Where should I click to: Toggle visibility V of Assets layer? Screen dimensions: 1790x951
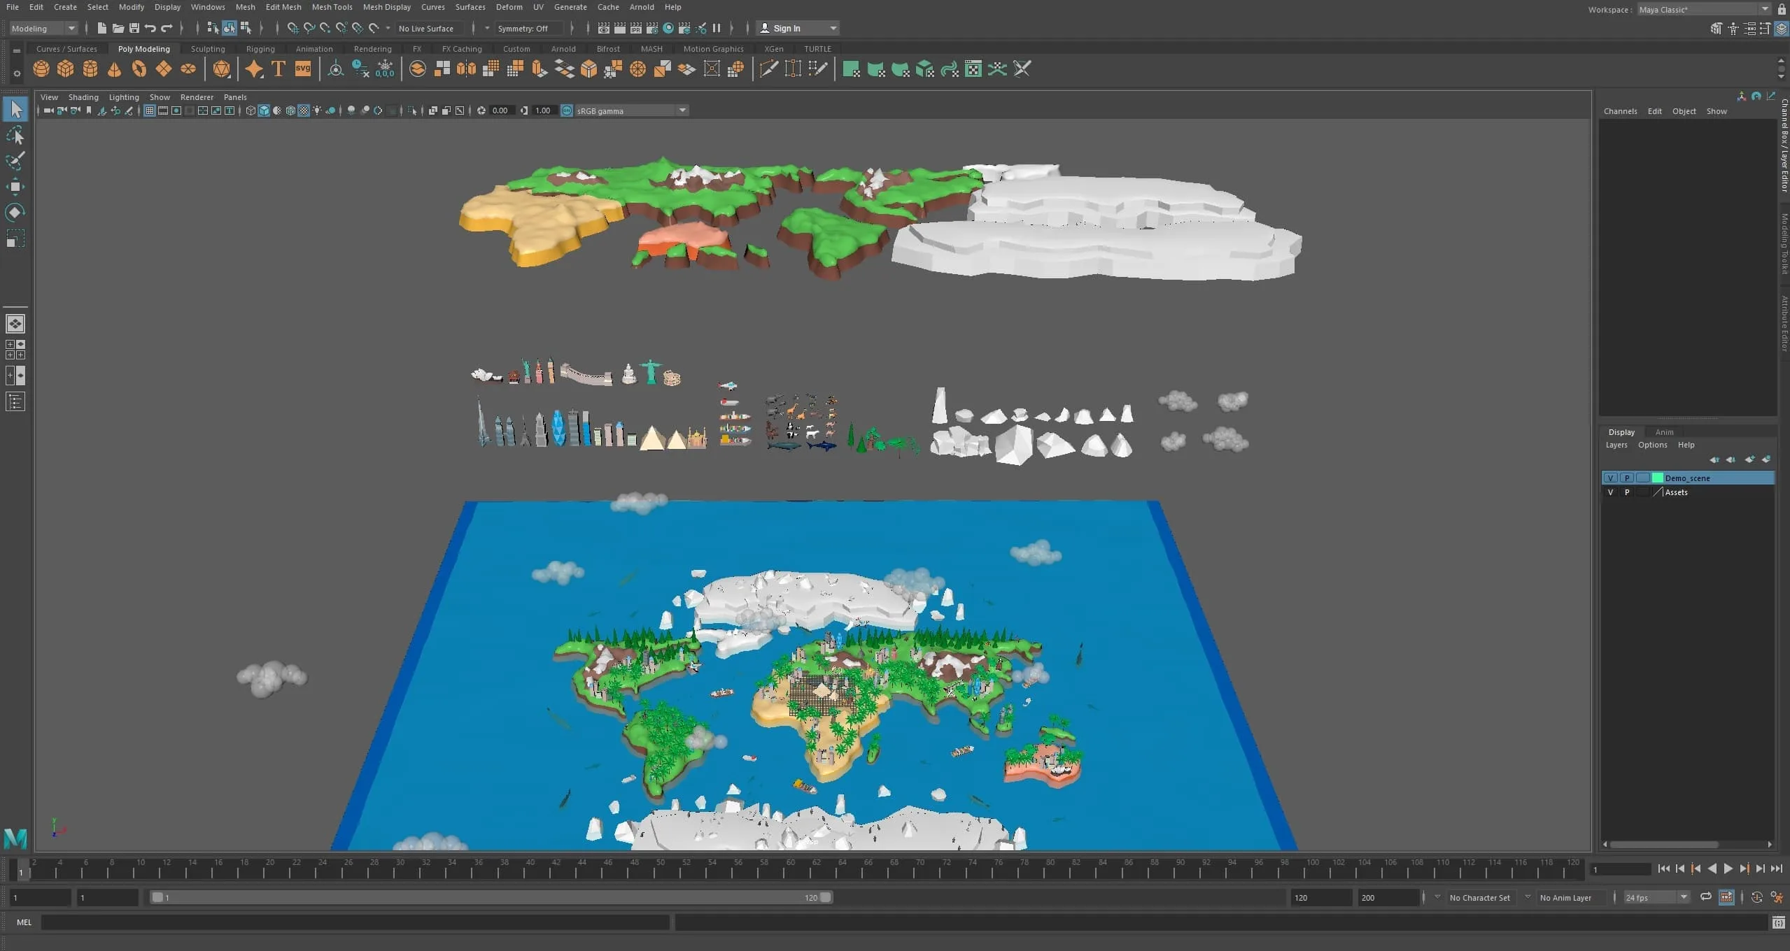(1610, 492)
